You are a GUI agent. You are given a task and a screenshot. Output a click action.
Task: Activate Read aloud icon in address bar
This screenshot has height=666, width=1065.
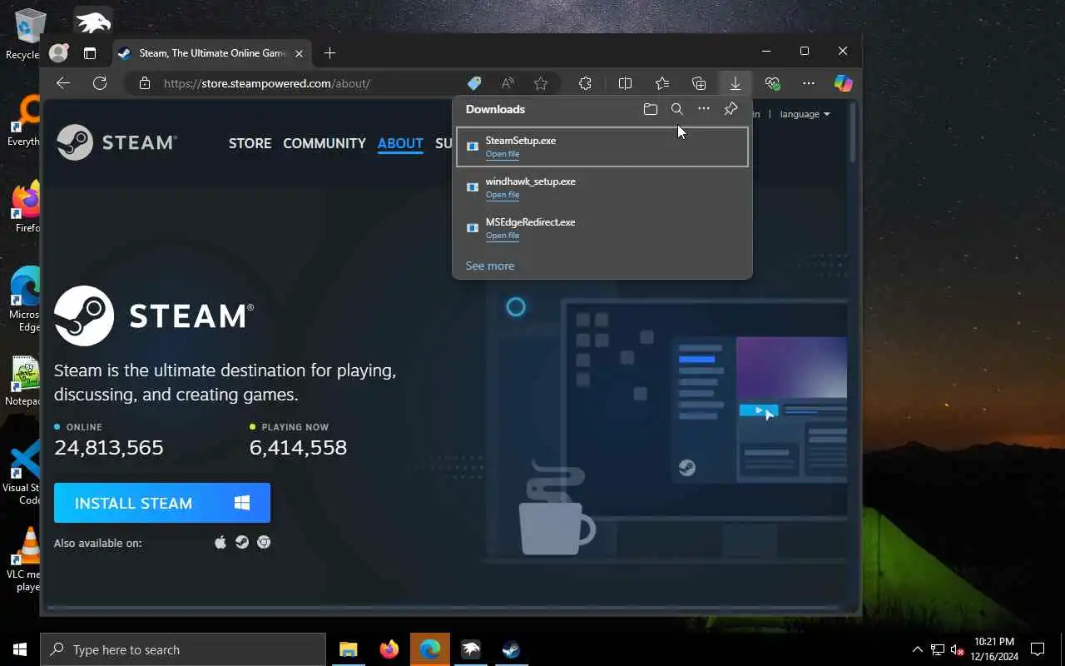click(508, 83)
